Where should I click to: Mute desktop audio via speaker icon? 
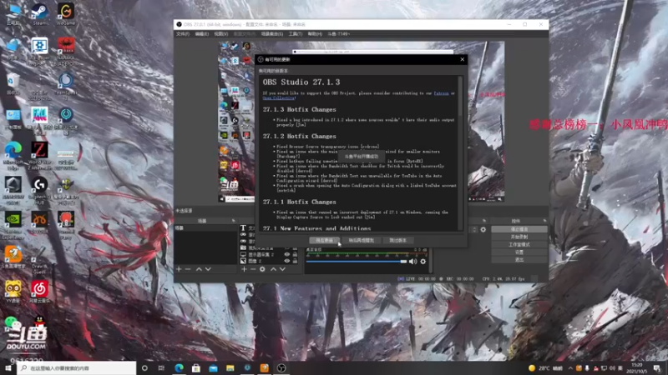412,262
